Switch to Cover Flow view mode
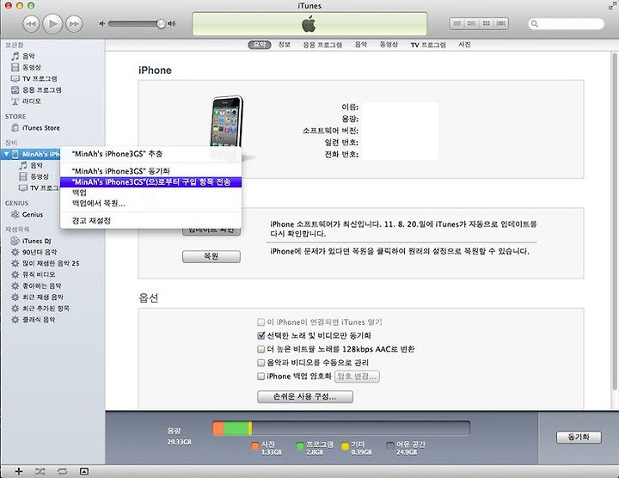 point(501,24)
